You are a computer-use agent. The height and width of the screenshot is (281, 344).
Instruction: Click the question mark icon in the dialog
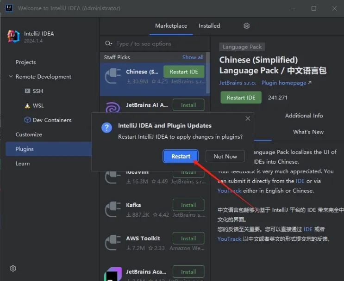point(106,128)
